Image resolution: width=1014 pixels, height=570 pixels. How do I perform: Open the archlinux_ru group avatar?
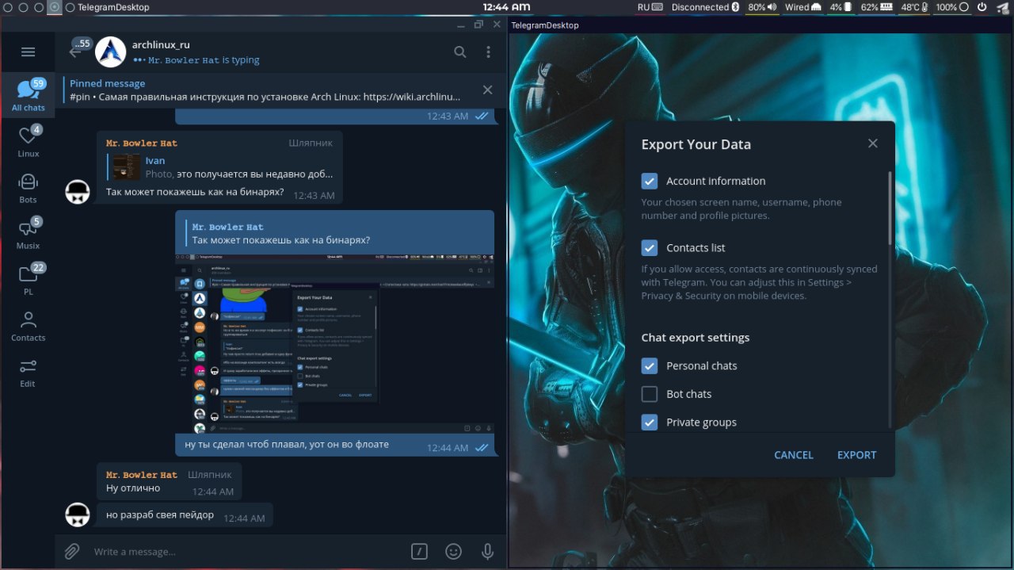(x=111, y=52)
